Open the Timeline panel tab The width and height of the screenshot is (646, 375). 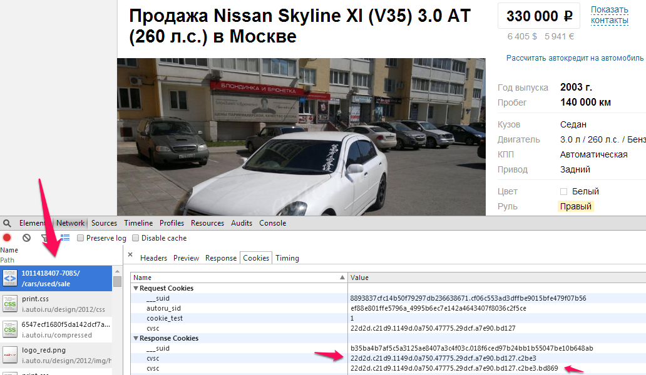click(138, 223)
